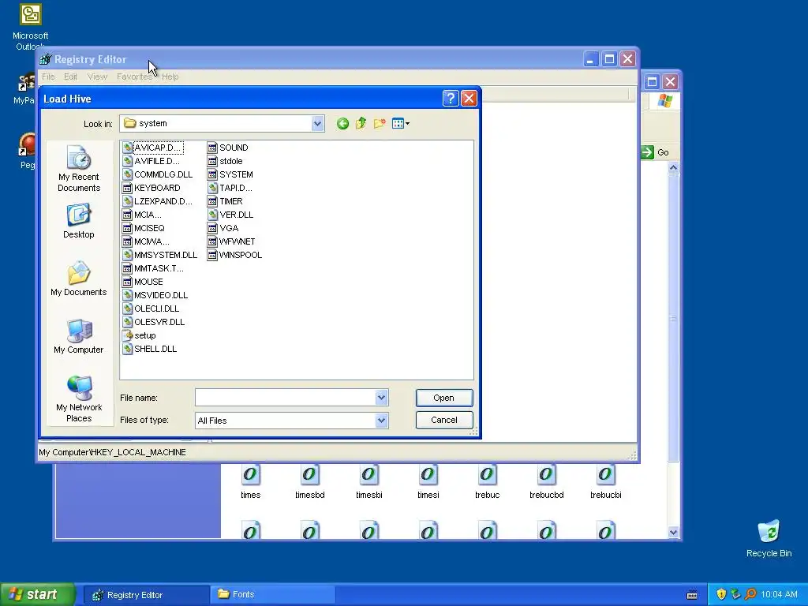Select the SYSTEM file
The width and height of the screenshot is (808, 606).
[230, 174]
